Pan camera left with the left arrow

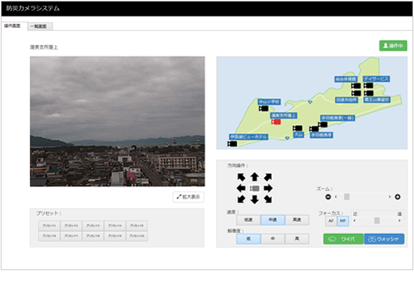241,188
